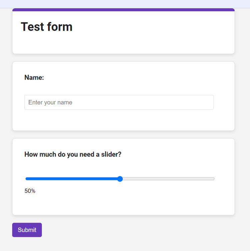The width and height of the screenshot is (250, 251).
Task: Select the Test form title heading
Action: tap(47, 27)
